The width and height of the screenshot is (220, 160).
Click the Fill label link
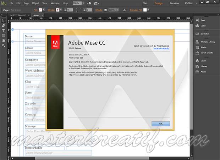[x=35, y=10]
